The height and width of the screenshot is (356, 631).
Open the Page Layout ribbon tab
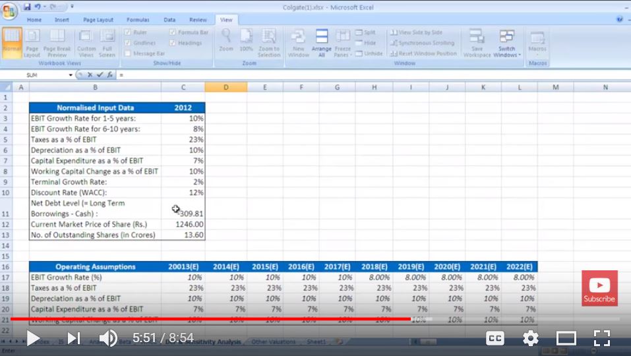98,20
